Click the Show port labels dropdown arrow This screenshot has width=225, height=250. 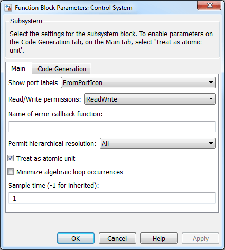[x=211, y=82]
